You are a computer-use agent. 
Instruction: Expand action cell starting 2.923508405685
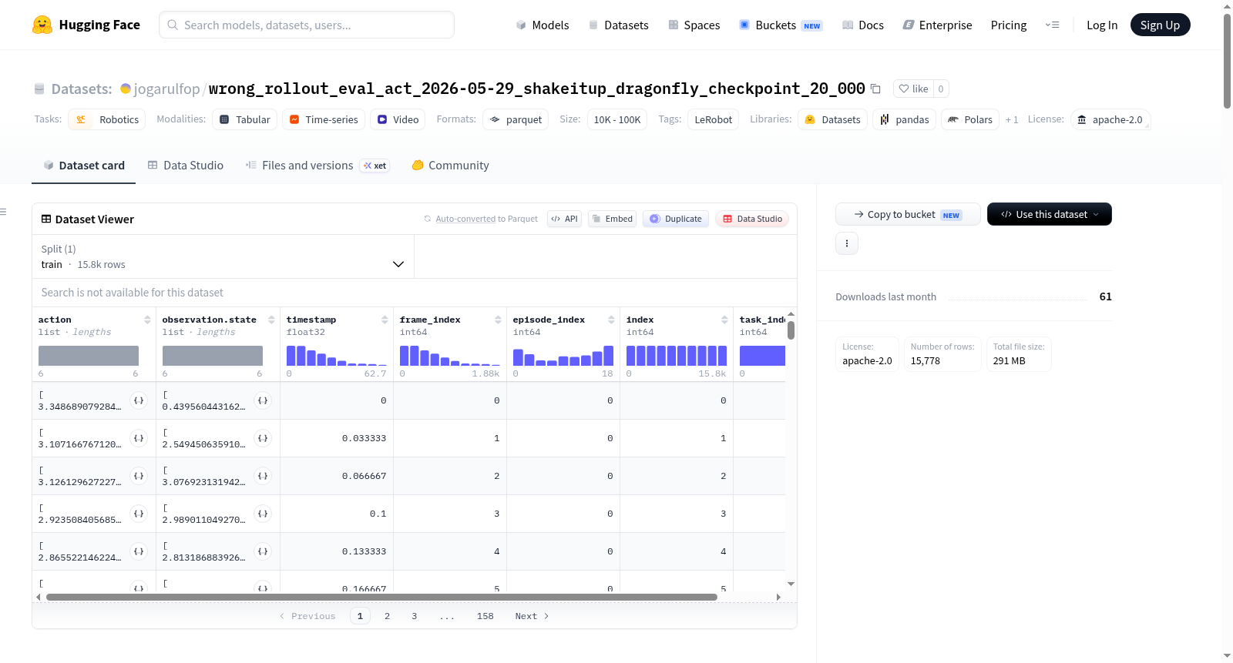pyautogui.click(x=139, y=514)
